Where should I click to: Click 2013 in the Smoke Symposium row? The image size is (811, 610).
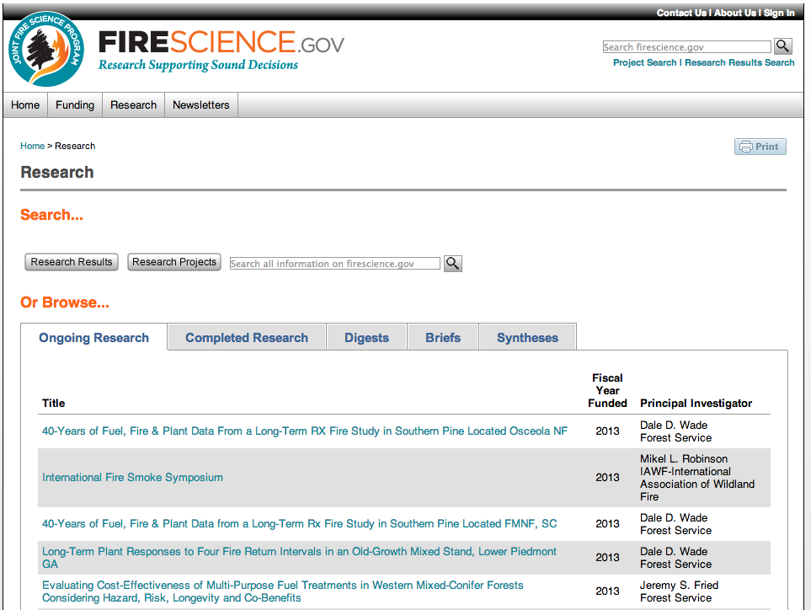point(607,478)
